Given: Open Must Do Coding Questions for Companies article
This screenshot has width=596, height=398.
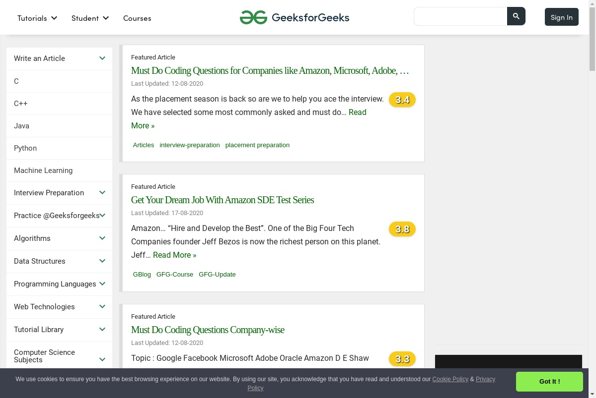Looking at the screenshot, I should point(270,70).
